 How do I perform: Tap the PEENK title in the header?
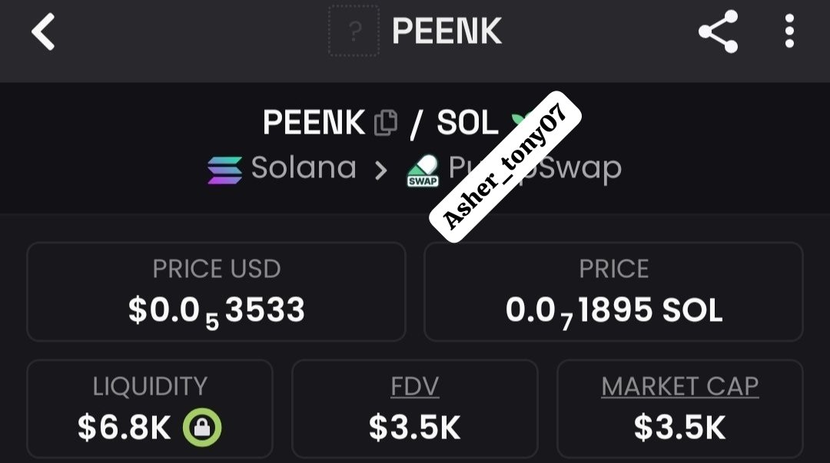pyautogui.click(x=447, y=31)
